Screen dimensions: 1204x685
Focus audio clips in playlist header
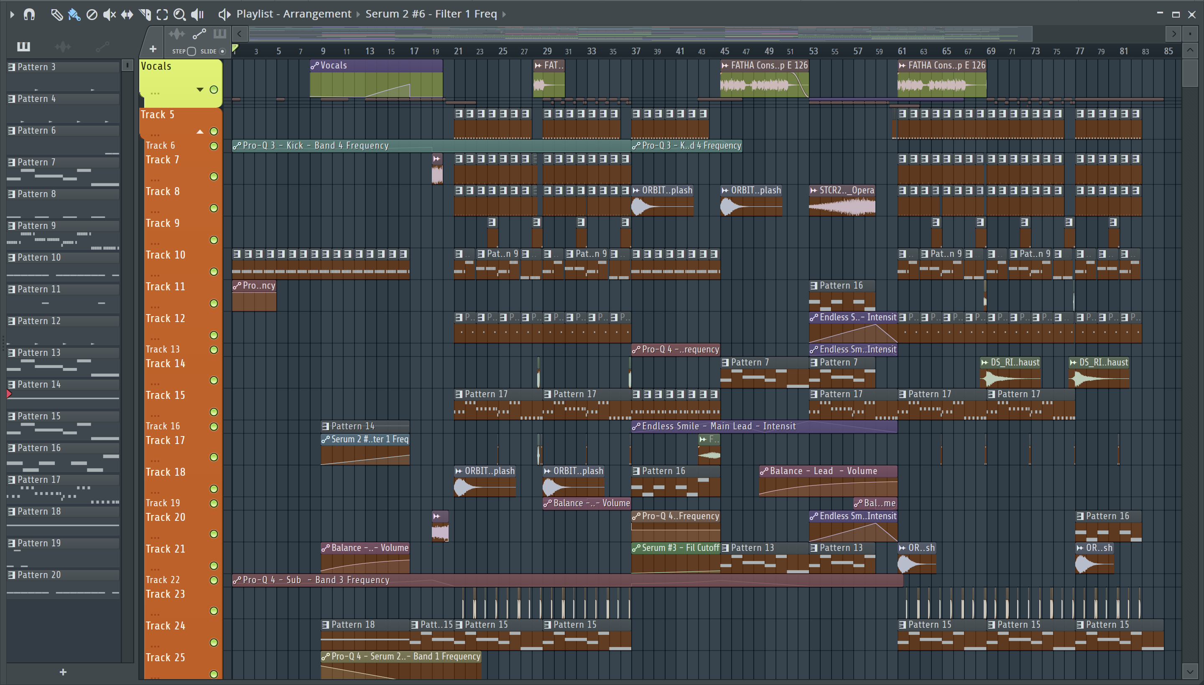(x=176, y=34)
